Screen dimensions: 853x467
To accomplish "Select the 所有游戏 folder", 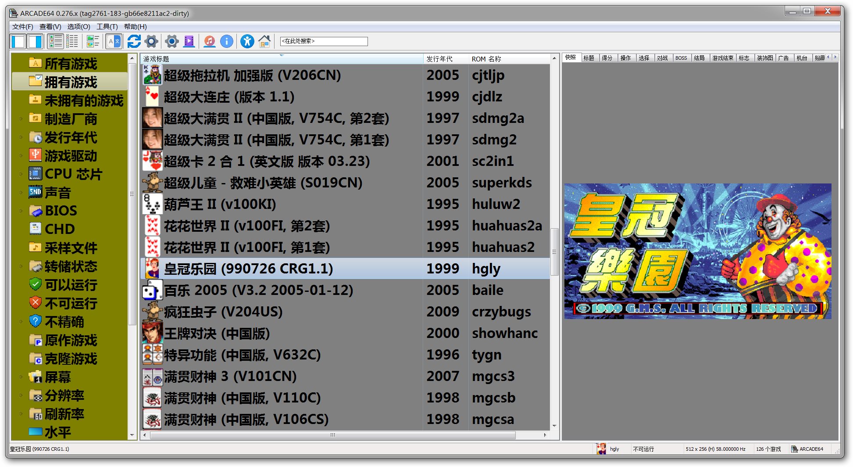I will [70, 64].
